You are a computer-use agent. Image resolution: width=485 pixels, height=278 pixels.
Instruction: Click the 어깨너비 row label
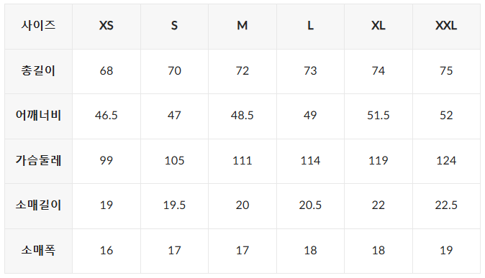(38, 116)
